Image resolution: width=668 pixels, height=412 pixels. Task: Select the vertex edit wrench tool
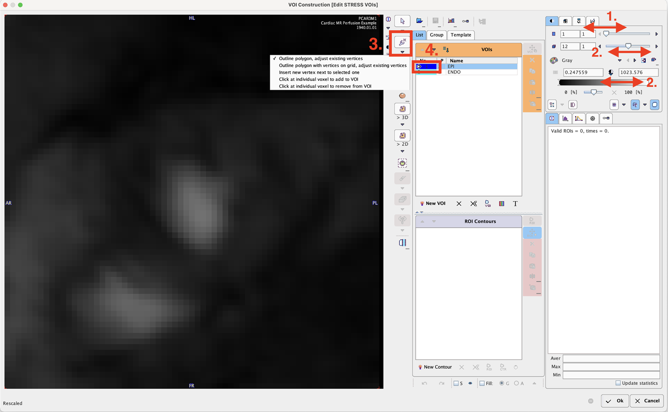coord(402,42)
